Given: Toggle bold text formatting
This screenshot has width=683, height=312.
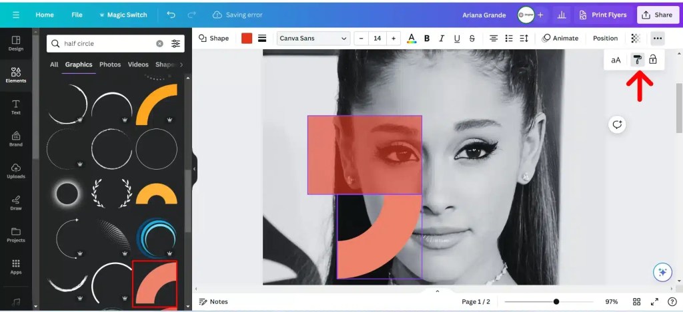Looking at the screenshot, I should (x=427, y=39).
